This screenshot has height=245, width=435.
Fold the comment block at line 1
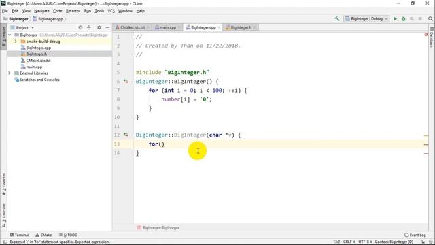[133, 37]
